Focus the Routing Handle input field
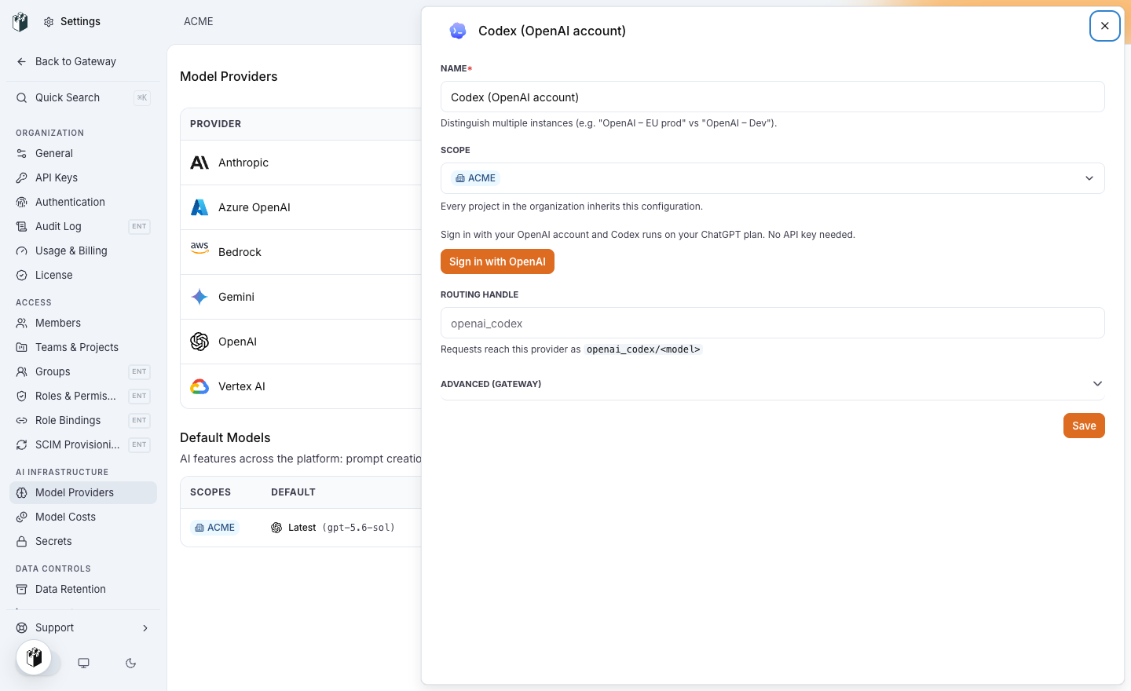 772,324
